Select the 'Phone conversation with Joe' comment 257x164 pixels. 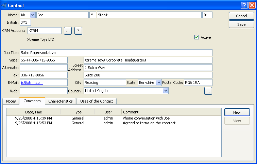pos(146,118)
